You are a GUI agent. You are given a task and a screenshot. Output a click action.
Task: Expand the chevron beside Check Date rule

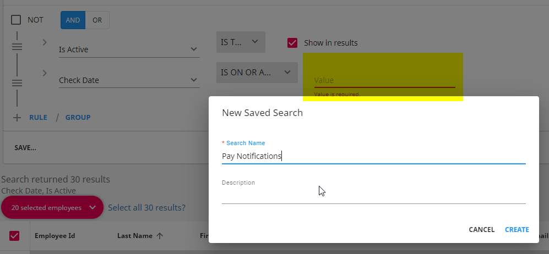pyautogui.click(x=45, y=73)
